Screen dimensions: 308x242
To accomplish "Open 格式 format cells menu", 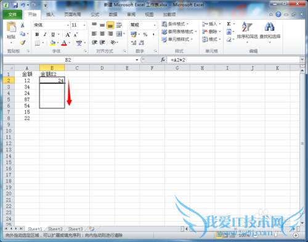I will pos(211,39).
